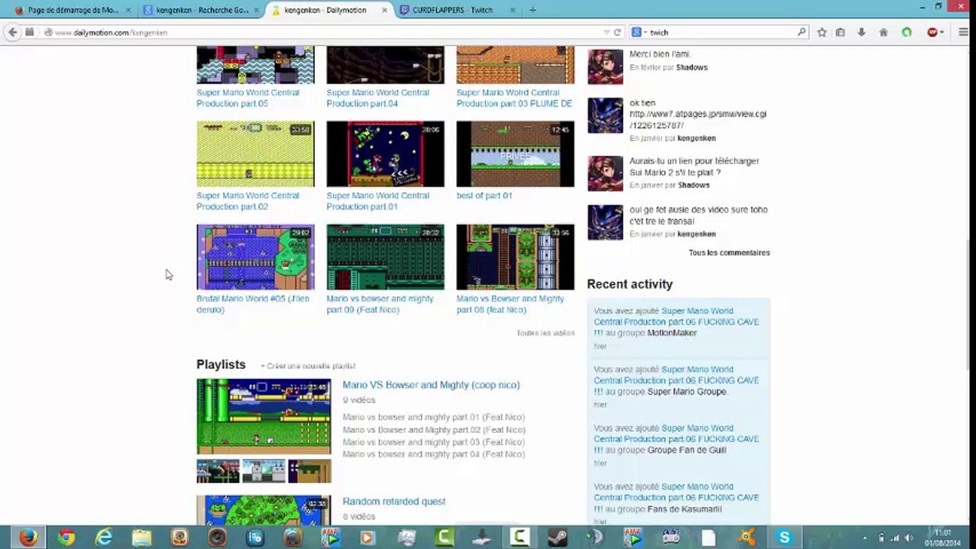Select the kengenken Dailymotion tab
This screenshot has width=976, height=549.
tap(330, 10)
